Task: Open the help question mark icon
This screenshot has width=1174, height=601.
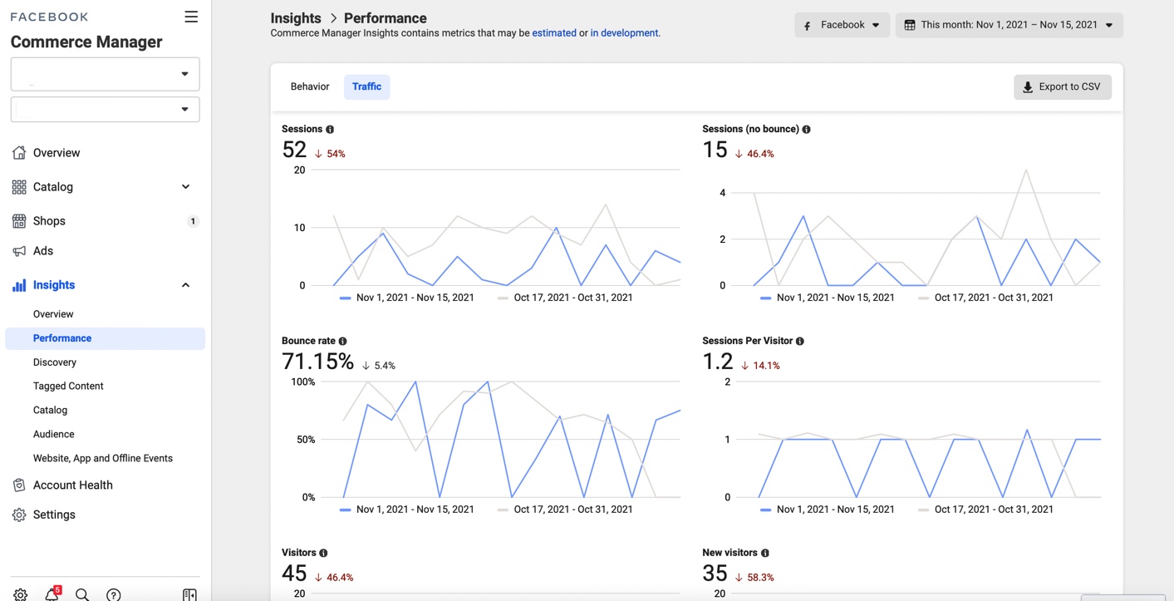Action: pyautogui.click(x=114, y=594)
